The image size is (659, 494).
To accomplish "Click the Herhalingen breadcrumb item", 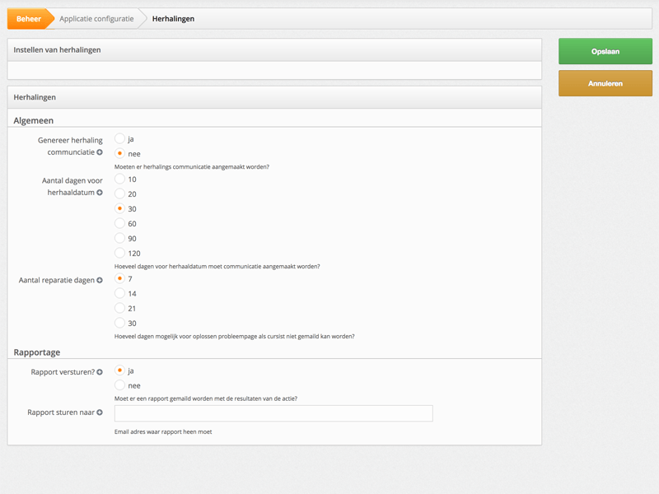I will coord(173,19).
